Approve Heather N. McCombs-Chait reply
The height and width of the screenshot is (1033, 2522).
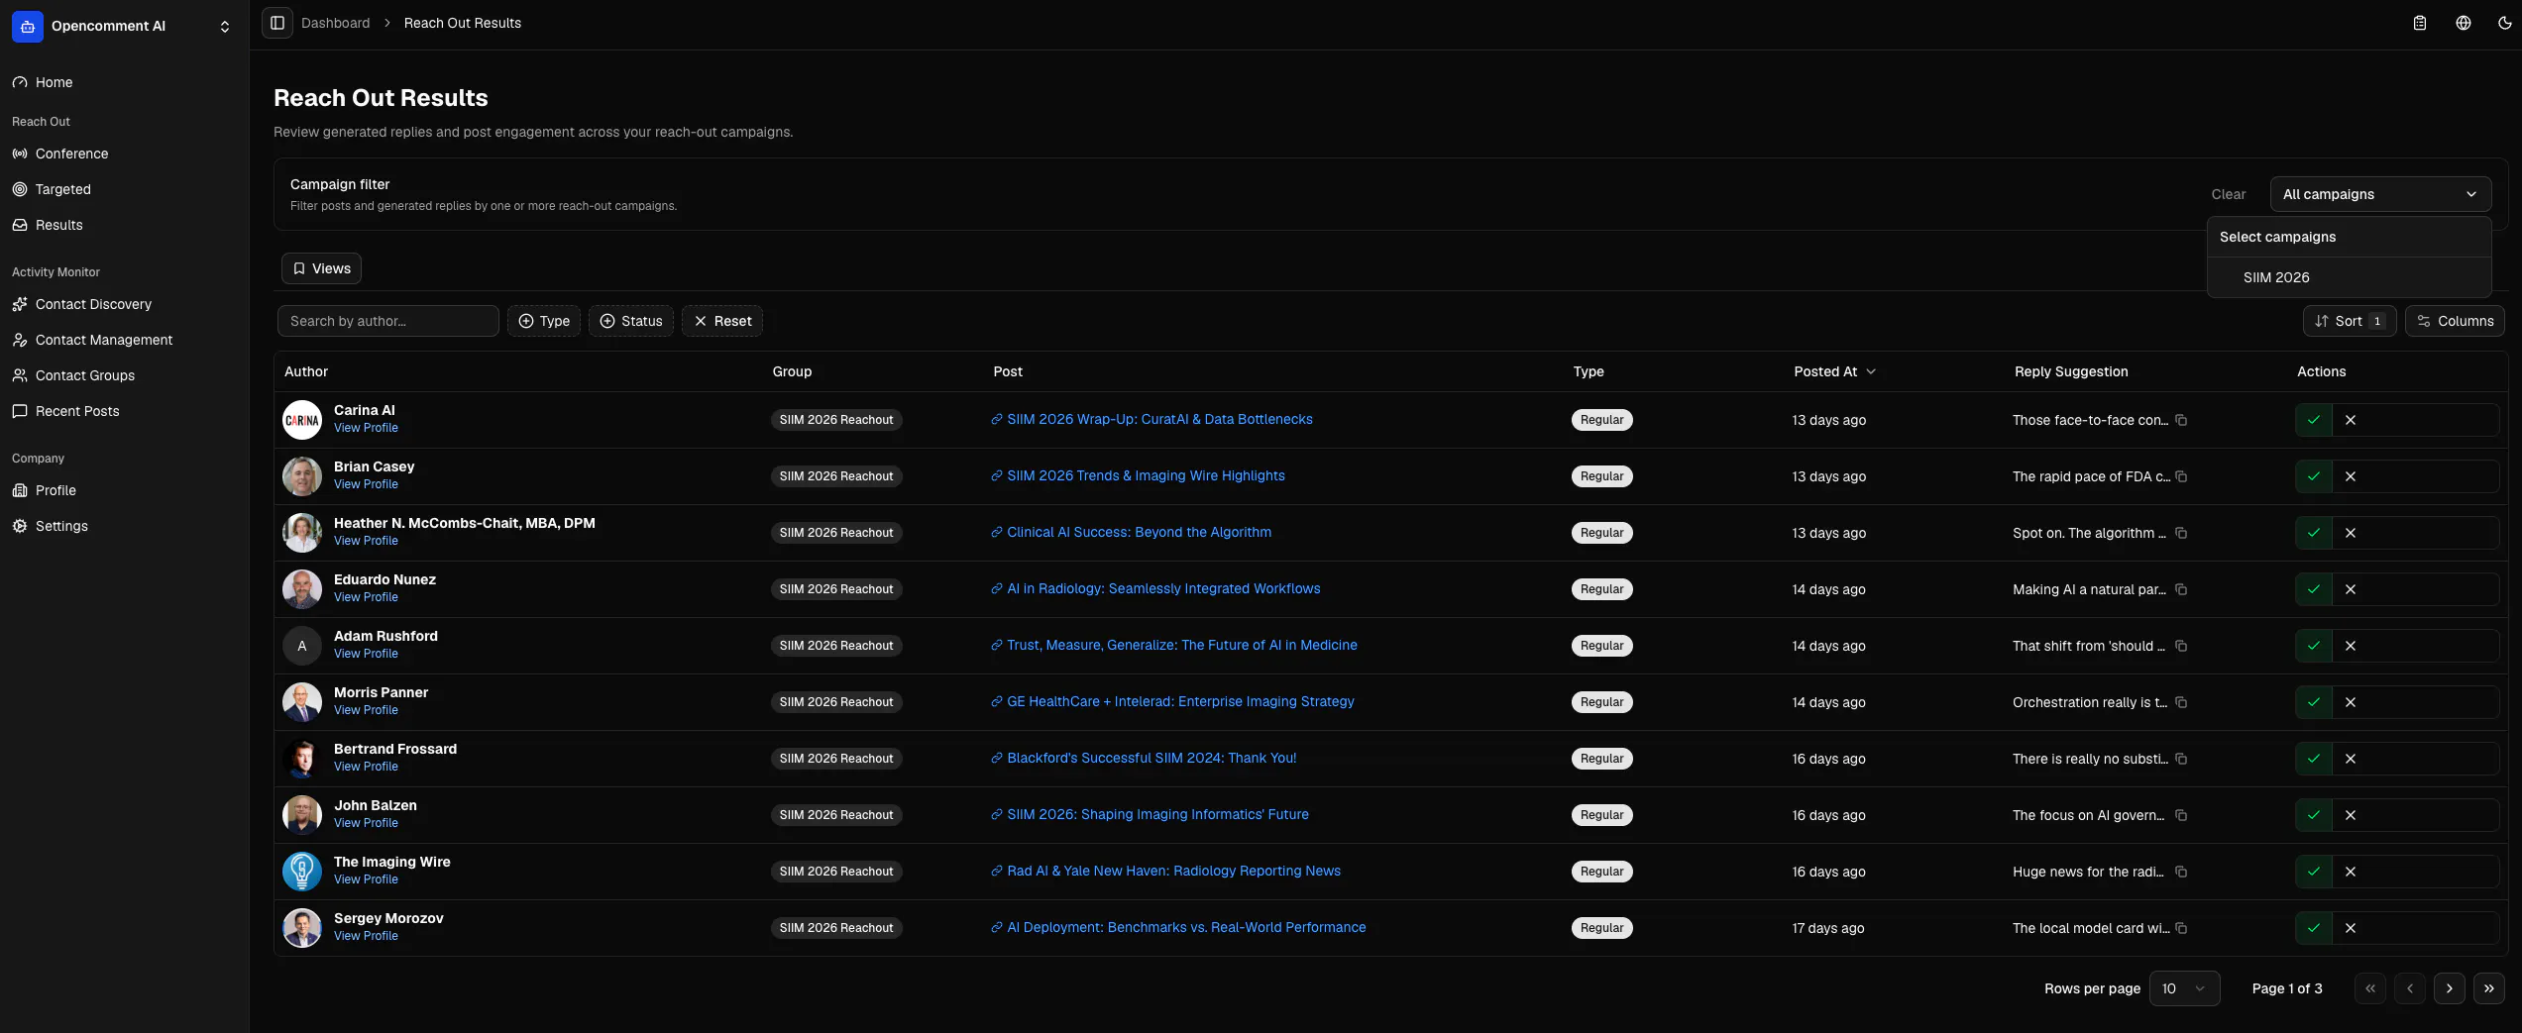coord(2314,533)
